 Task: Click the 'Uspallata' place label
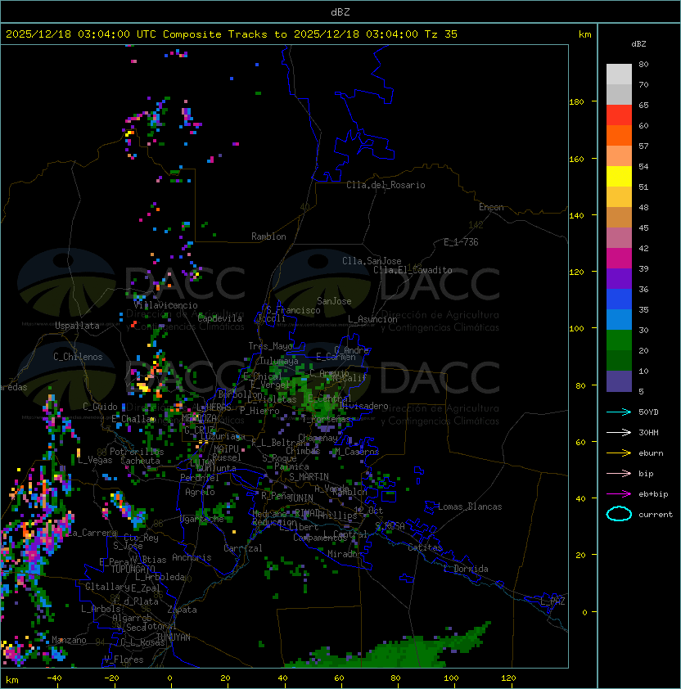(77, 326)
